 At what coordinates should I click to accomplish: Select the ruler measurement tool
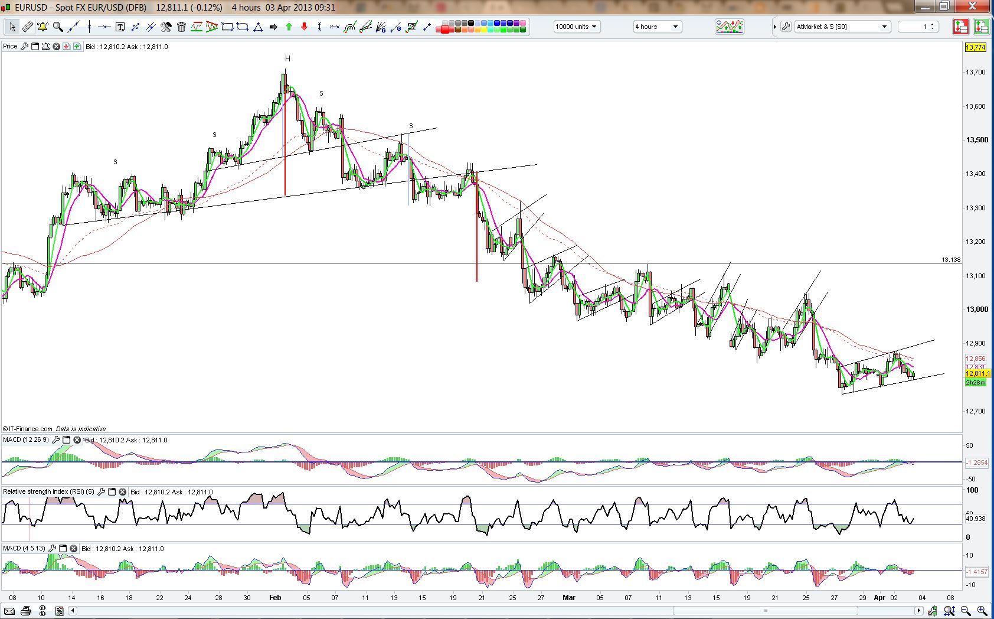(x=28, y=27)
